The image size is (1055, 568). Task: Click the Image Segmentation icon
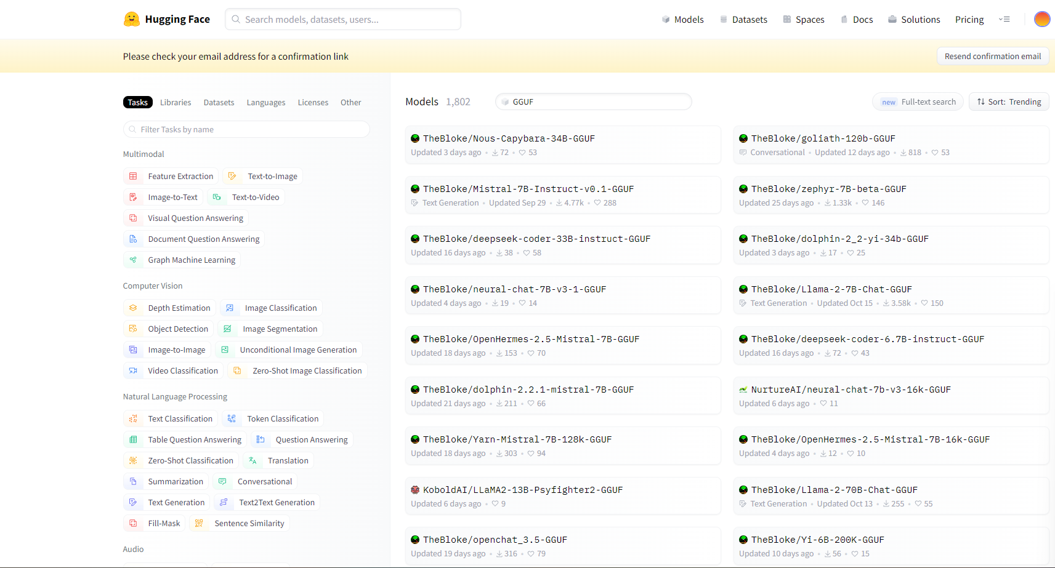pos(227,329)
